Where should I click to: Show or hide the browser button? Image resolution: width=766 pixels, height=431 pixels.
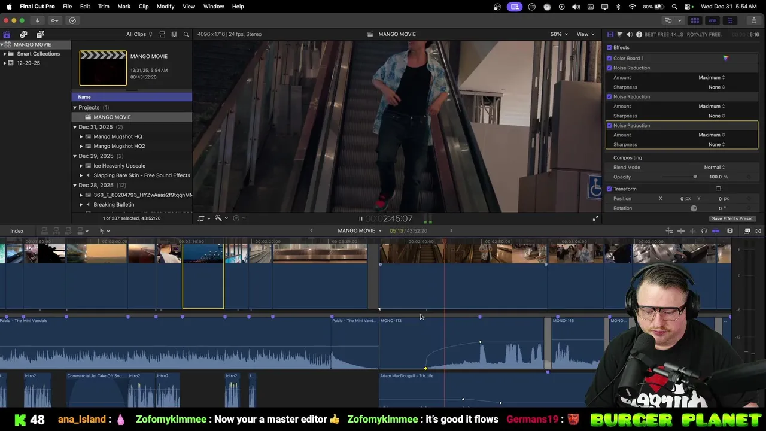(695, 20)
